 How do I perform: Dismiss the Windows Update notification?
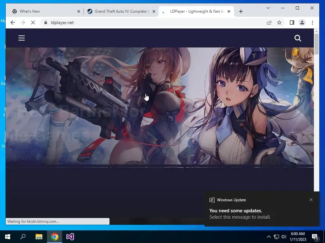(311, 200)
